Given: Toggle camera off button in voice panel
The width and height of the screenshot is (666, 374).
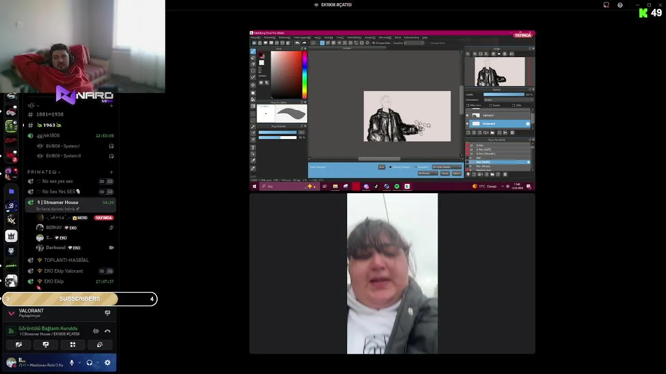Looking at the screenshot, I should pyautogui.click(x=19, y=344).
